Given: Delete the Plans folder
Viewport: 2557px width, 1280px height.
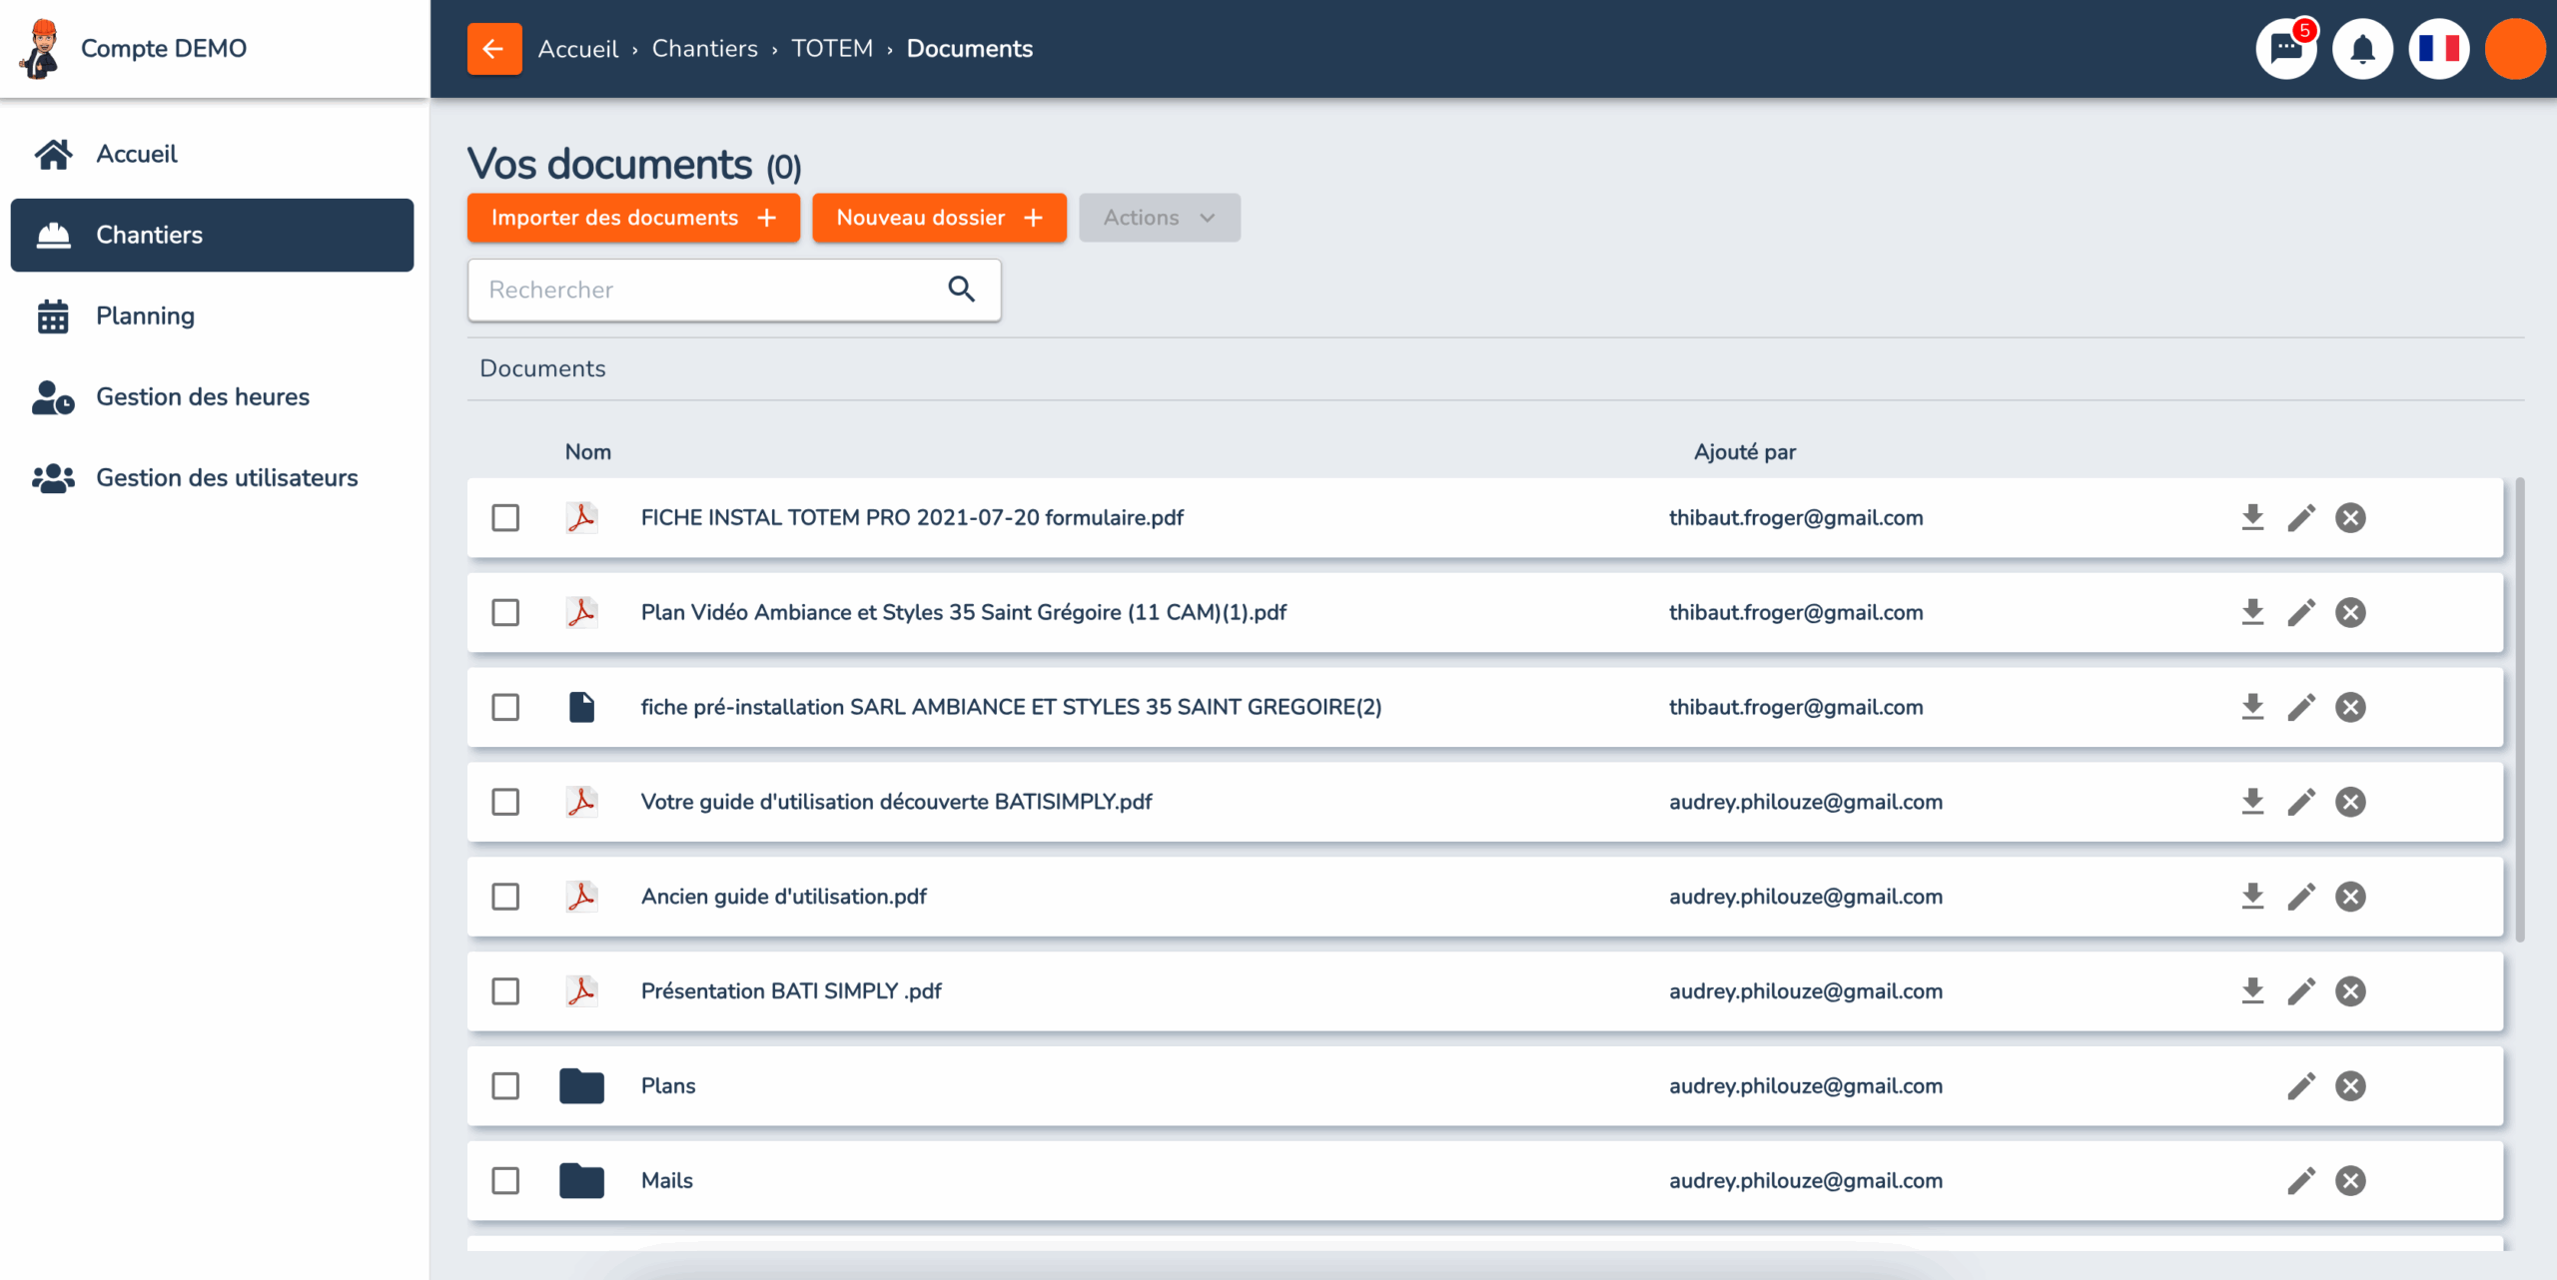Looking at the screenshot, I should coord(2350,1086).
